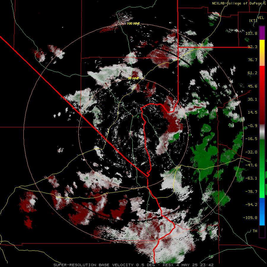
Task: Click the Super-Resolution Base Velocity caption
Action: pos(133,265)
